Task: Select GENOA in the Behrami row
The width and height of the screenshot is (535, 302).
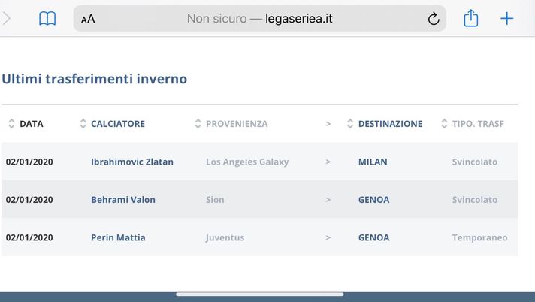Action: tap(373, 200)
